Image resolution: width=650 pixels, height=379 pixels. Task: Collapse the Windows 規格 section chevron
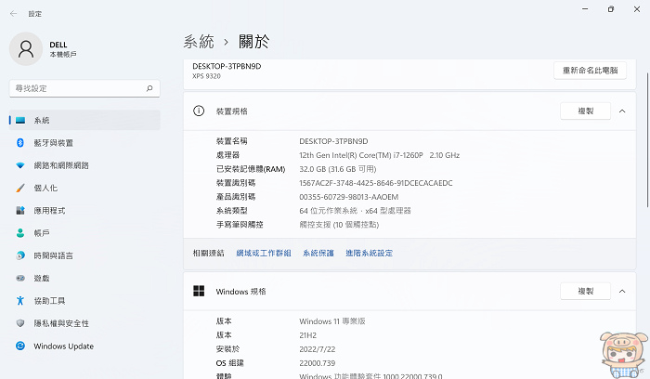(x=622, y=291)
